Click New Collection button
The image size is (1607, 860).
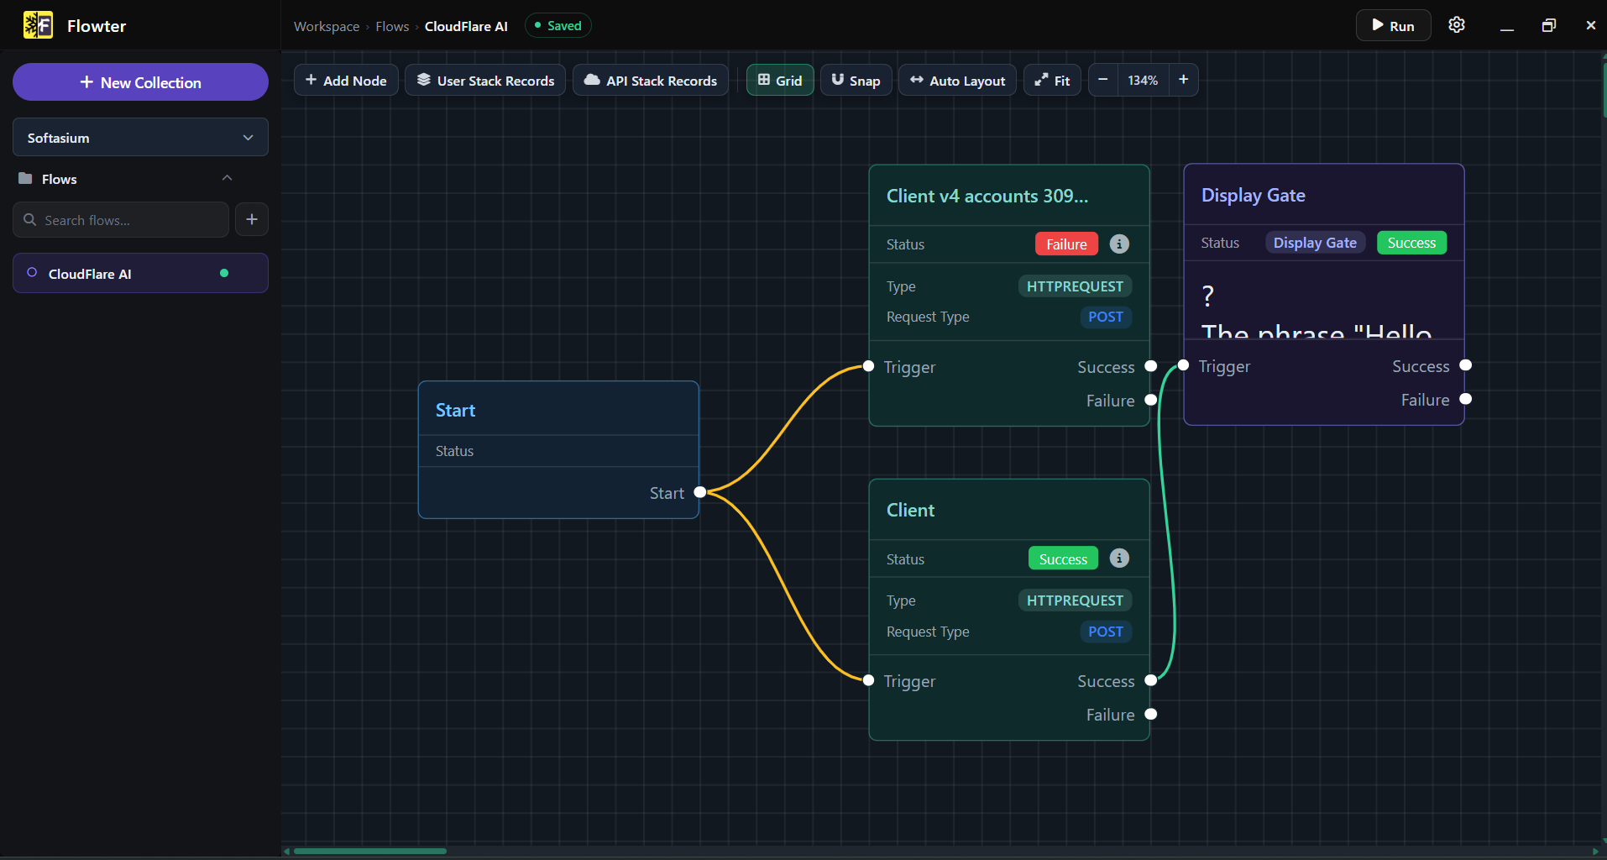tap(140, 82)
